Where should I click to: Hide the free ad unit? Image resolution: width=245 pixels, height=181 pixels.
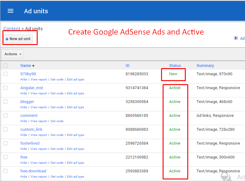coord(23,163)
